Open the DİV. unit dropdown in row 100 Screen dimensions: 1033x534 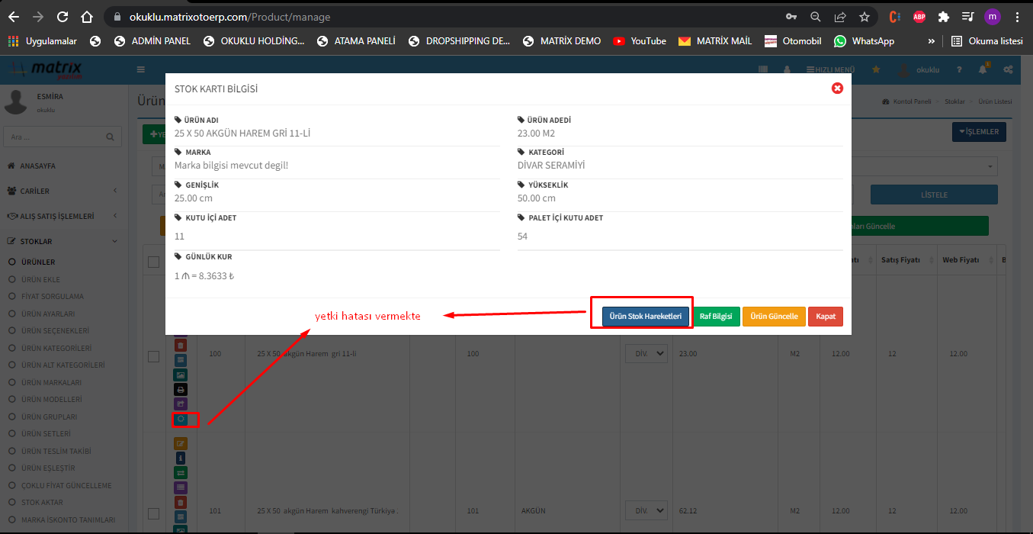click(646, 354)
